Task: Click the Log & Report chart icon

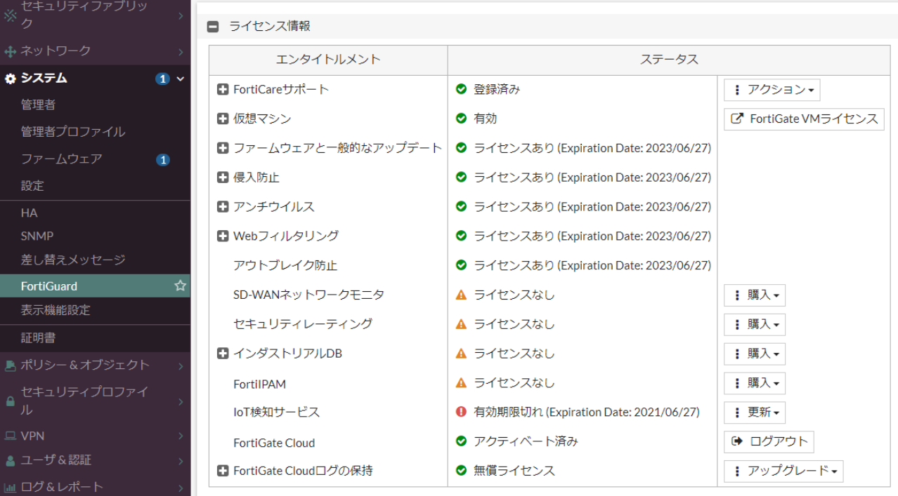Action: click(10, 488)
